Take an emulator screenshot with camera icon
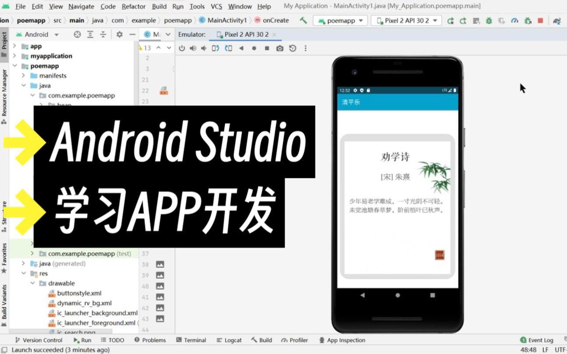 pyautogui.click(x=280, y=49)
